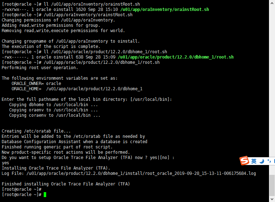Toggle the 英 English/Chinese input mode
Screen dimensions: 275x202
coord(254,161)
